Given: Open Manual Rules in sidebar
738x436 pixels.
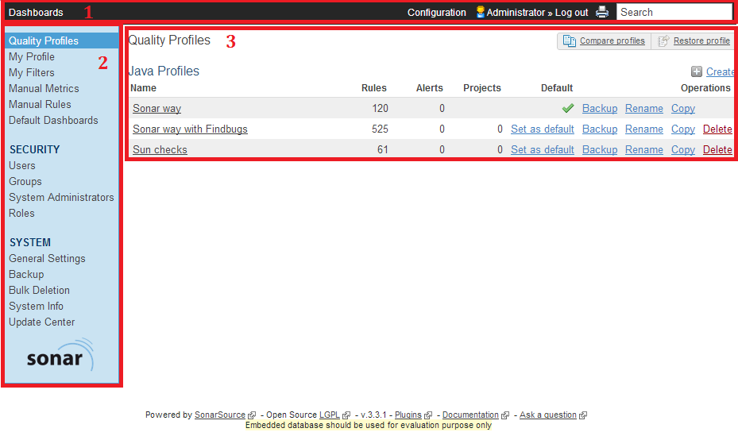Looking at the screenshot, I should pyautogui.click(x=40, y=104).
